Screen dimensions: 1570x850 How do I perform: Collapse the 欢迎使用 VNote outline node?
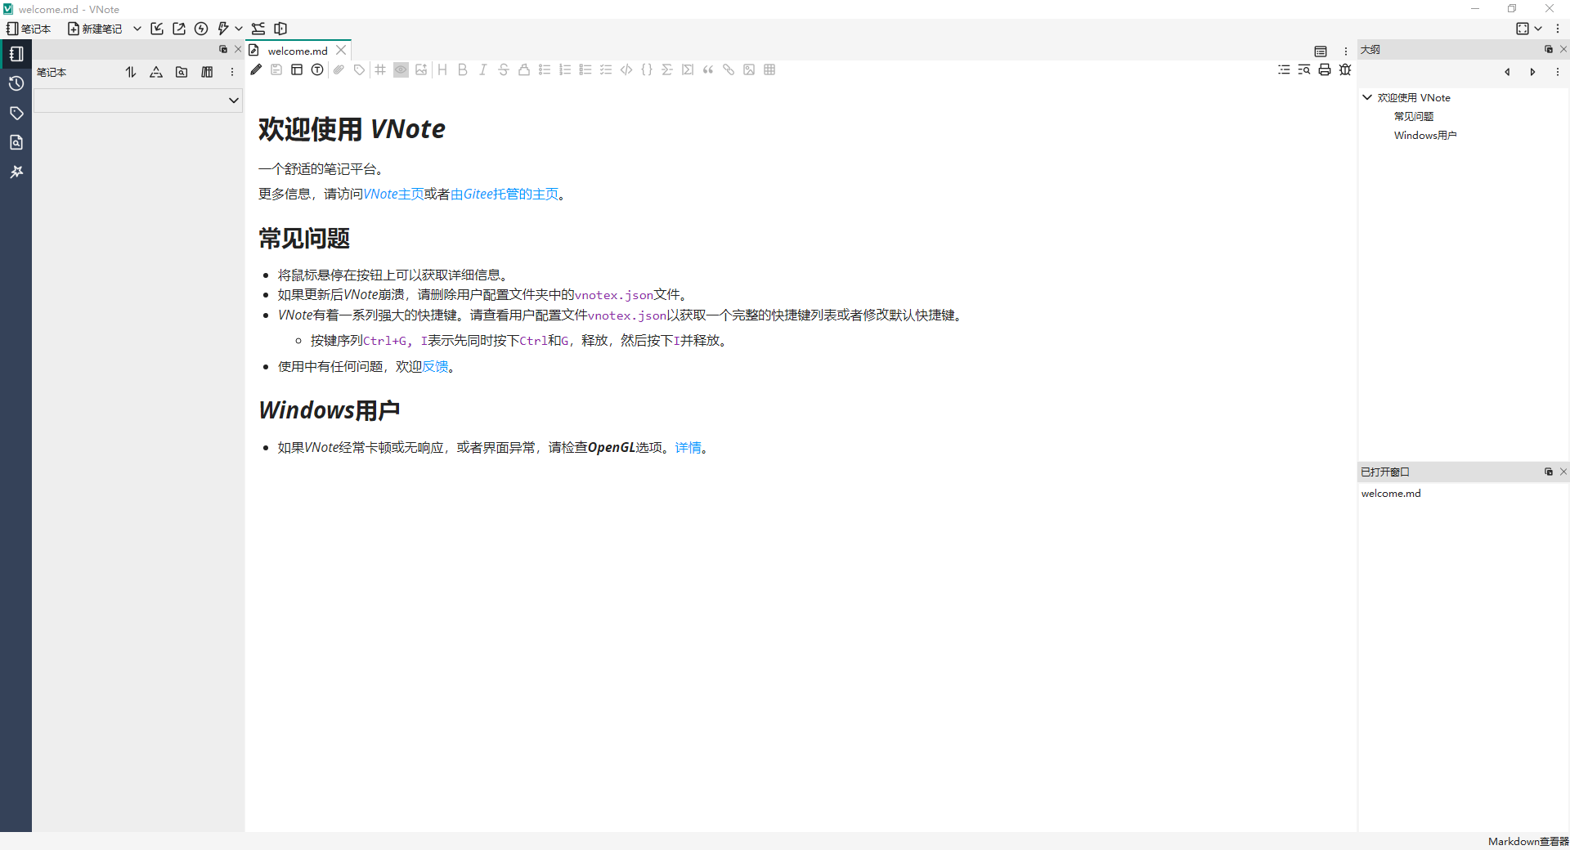point(1367,97)
